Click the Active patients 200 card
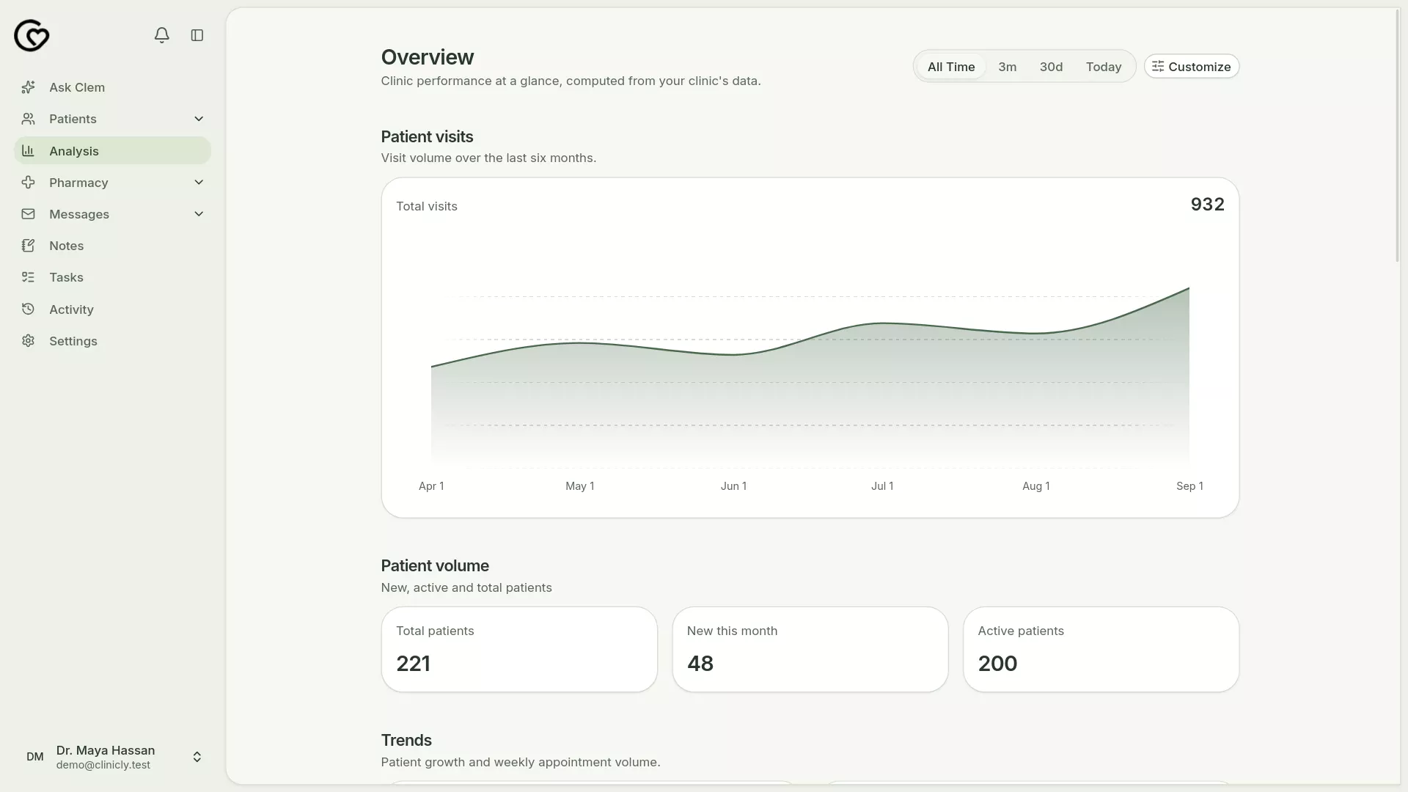The height and width of the screenshot is (792, 1408). (x=1101, y=649)
